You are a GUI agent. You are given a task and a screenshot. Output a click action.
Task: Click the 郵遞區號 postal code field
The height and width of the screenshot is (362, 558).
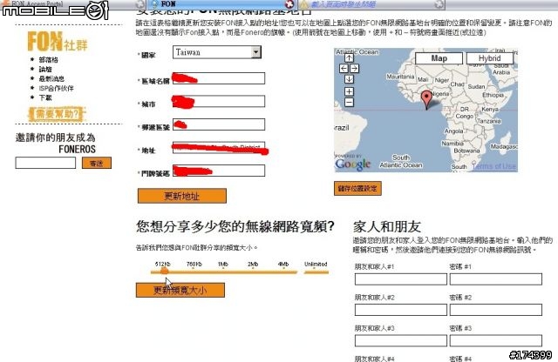219,124
